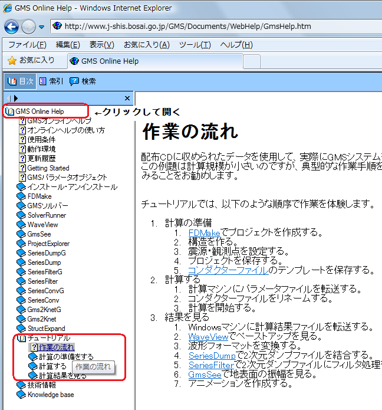Open a new blank browser tab
The height and width of the screenshot is (410, 382).
(x=252, y=61)
